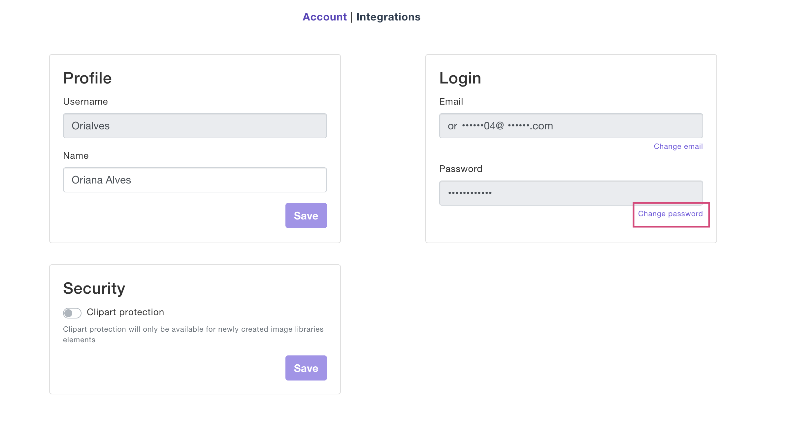Focus the Name field with Oriana Alves
Screen dimensions: 786x431
195,180
